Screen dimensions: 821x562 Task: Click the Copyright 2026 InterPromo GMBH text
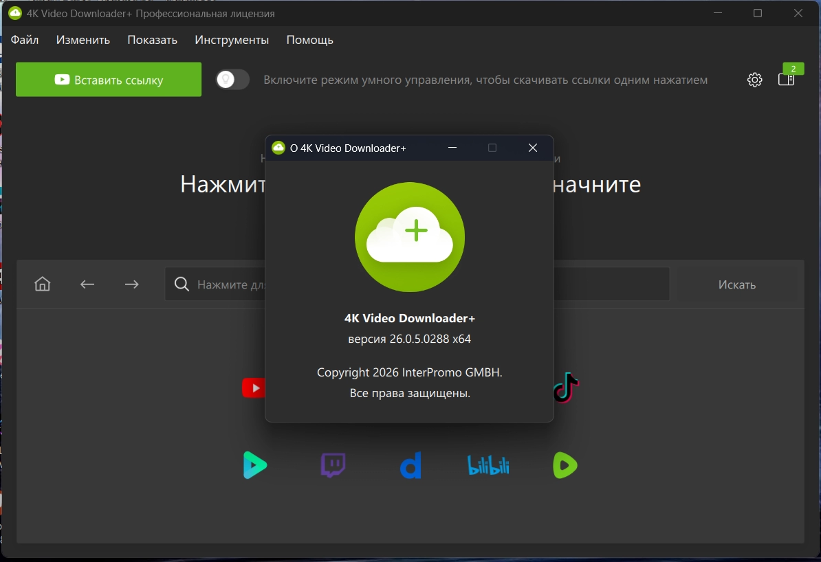(x=409, y=372)
